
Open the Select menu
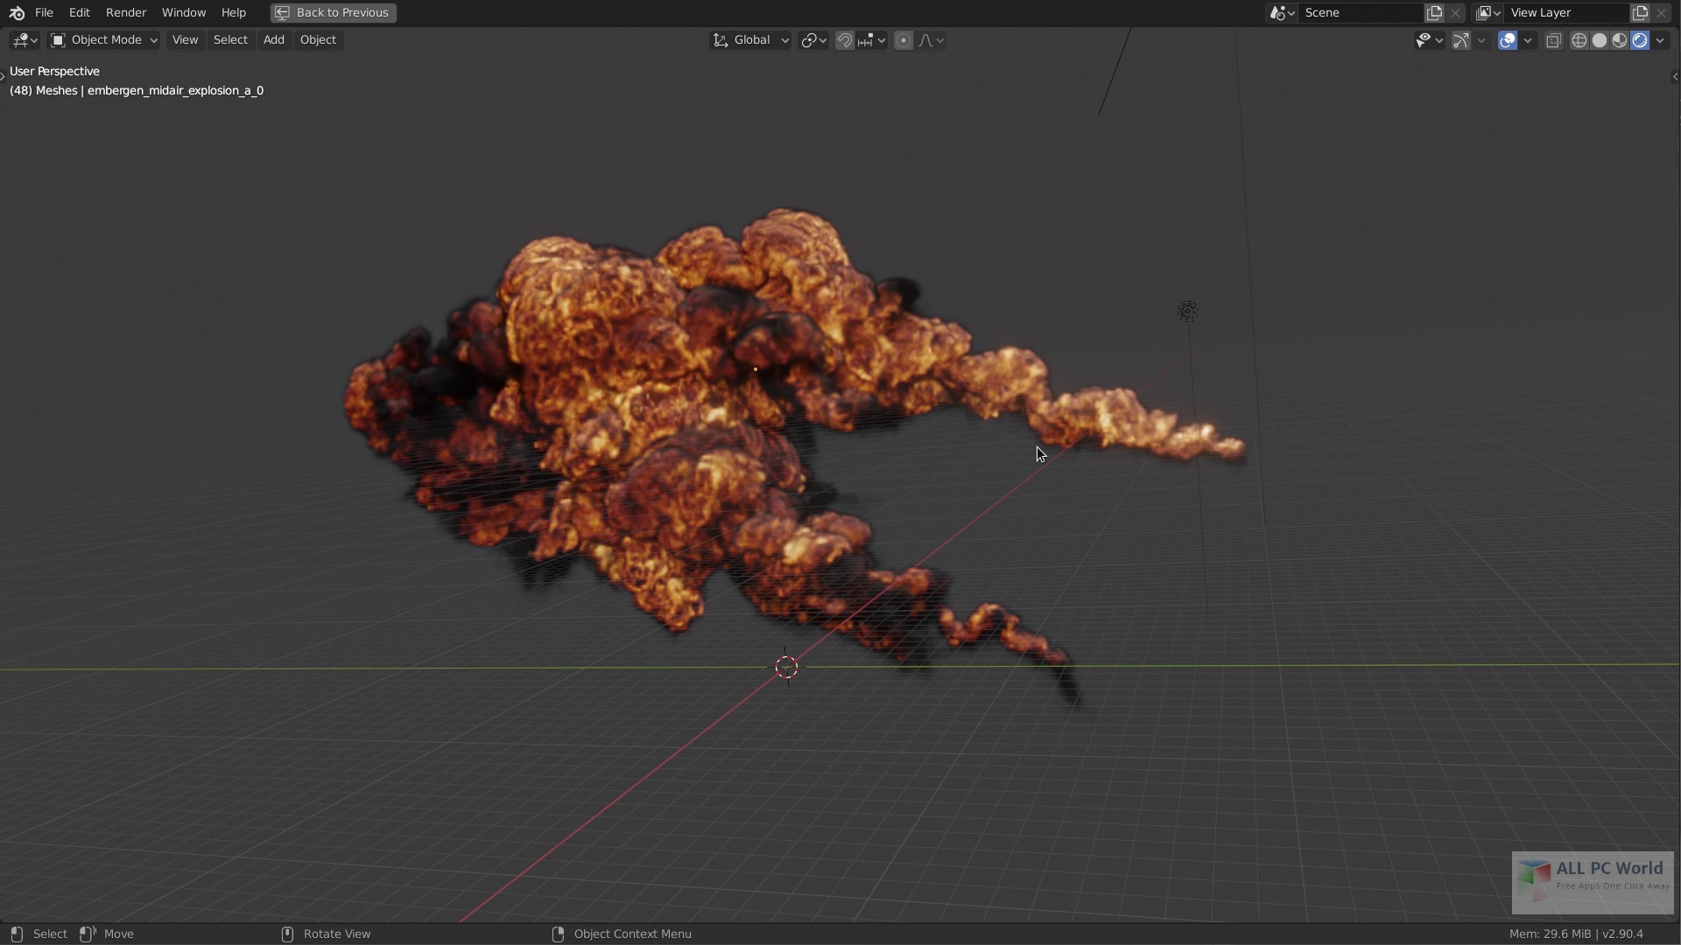(229, 40)
